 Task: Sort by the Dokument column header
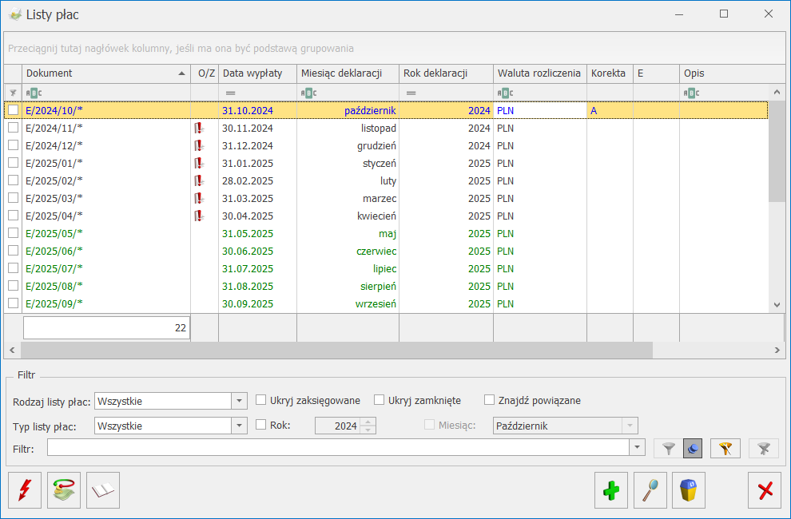click(x=106, y=73)
